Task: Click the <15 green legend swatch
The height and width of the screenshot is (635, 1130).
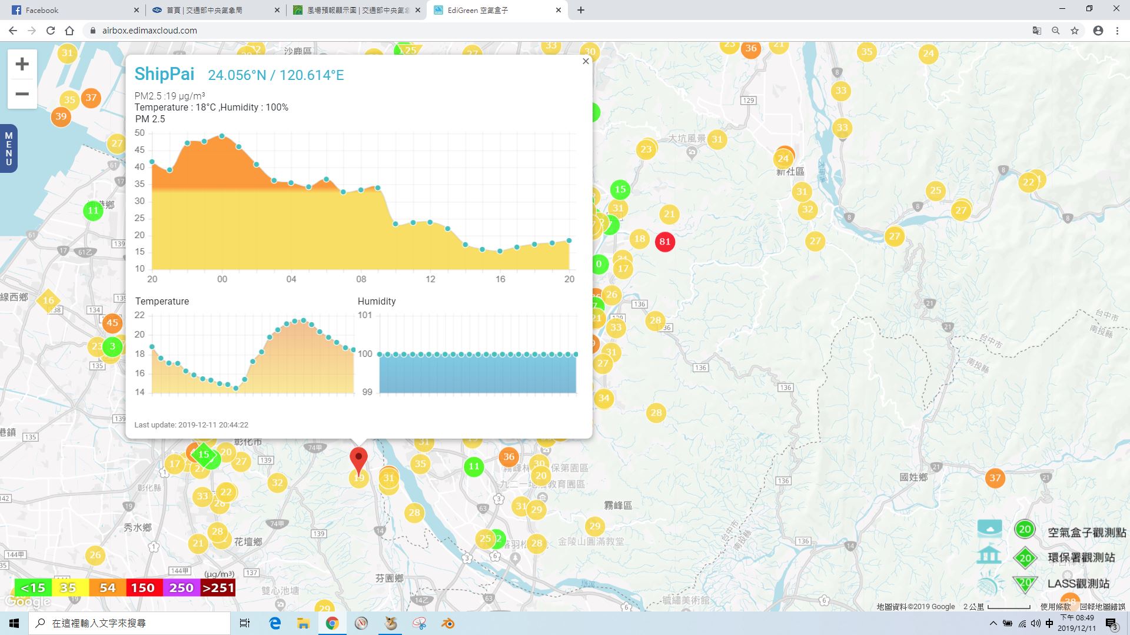Action: point(33,588)
